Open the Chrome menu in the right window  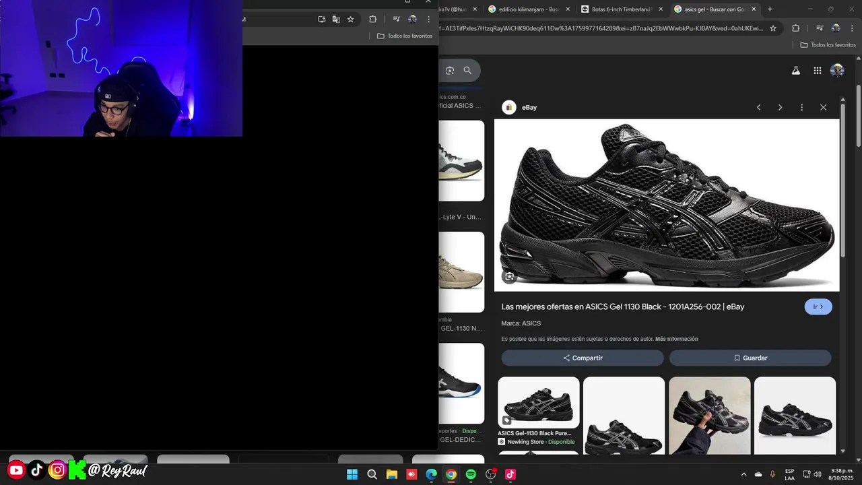[852, 28]
